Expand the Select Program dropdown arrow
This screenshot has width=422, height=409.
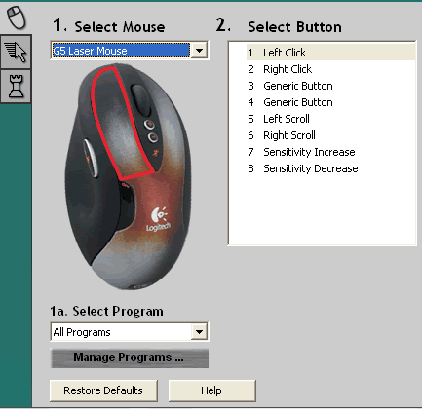(199, 332)
